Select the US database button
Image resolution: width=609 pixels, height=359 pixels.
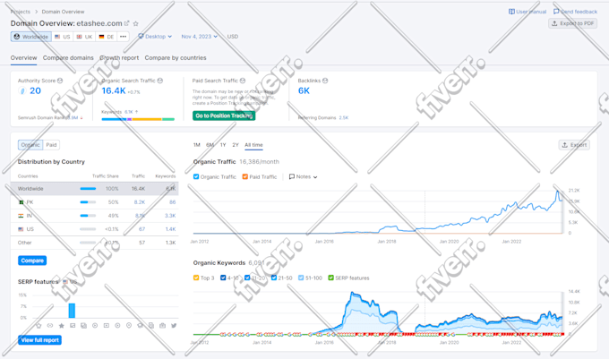63,37
